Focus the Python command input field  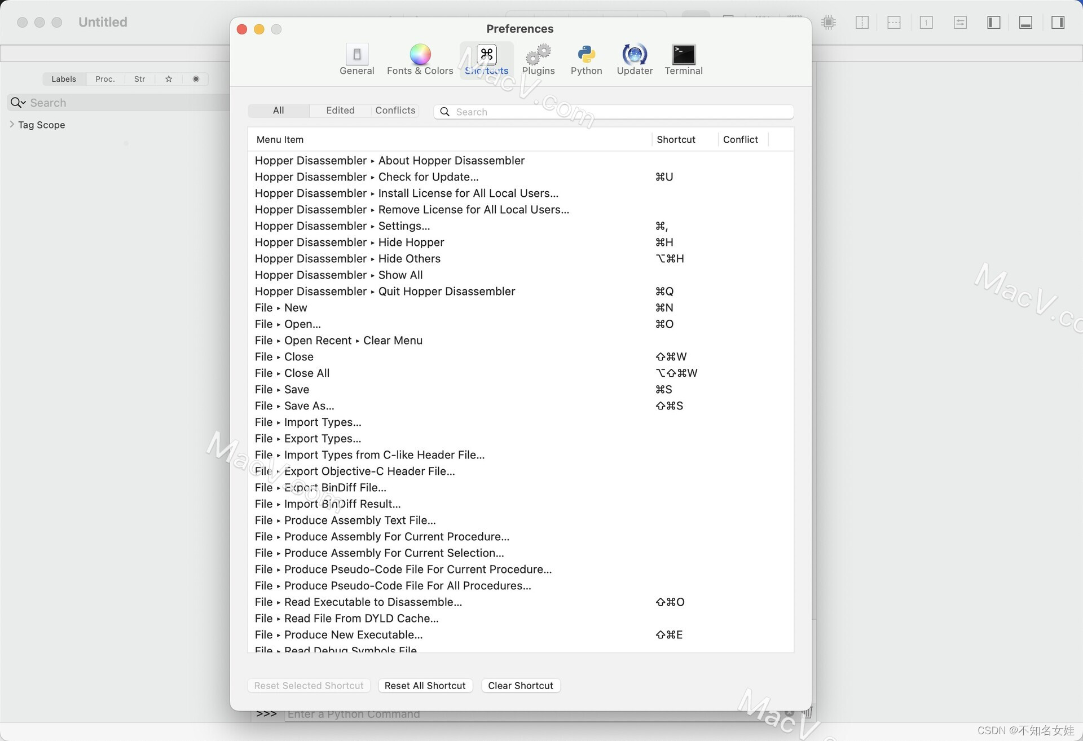coord(533,714)
